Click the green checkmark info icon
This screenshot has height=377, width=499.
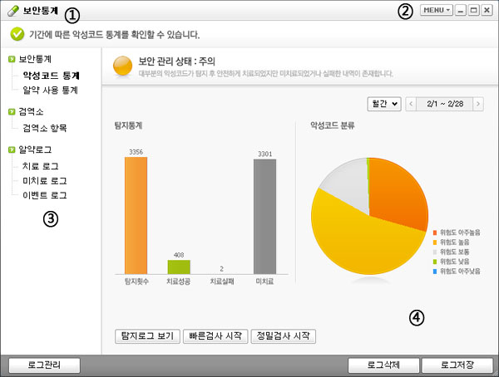coord(17,34)
